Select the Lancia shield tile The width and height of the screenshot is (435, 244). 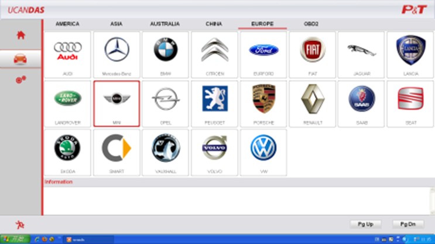click(410, 54)
